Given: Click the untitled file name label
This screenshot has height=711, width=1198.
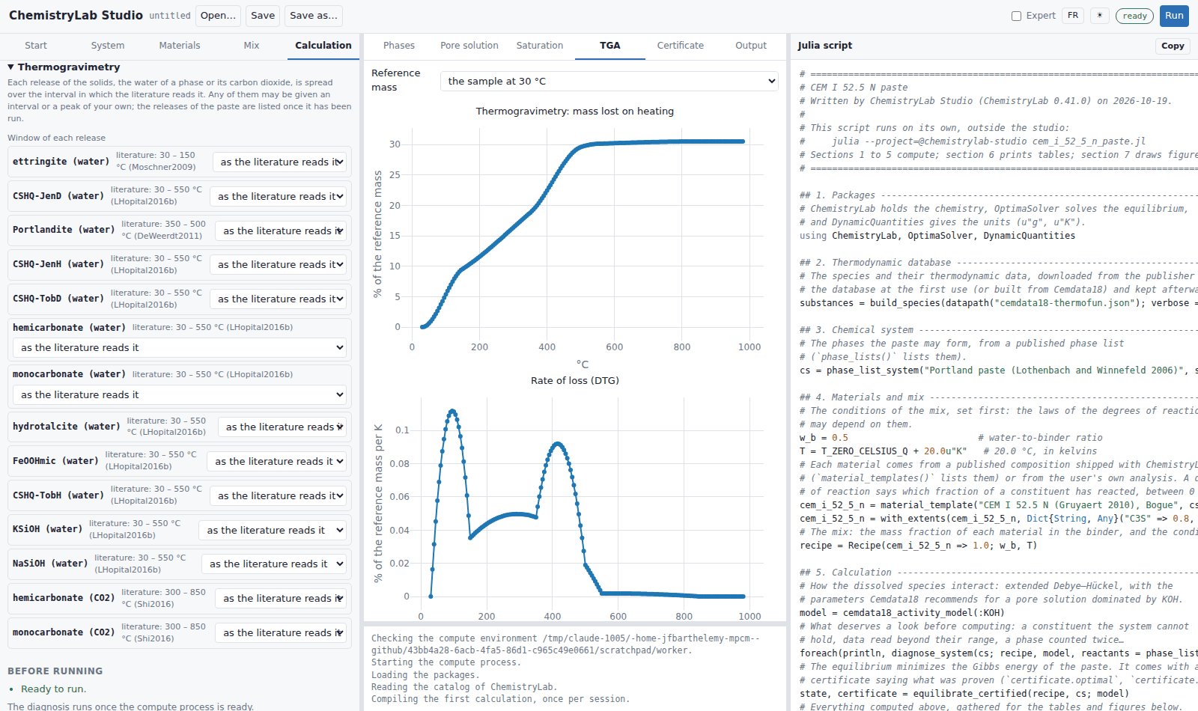Looking at the screenshot, I should pyautogui.click(x=170, y=16).
